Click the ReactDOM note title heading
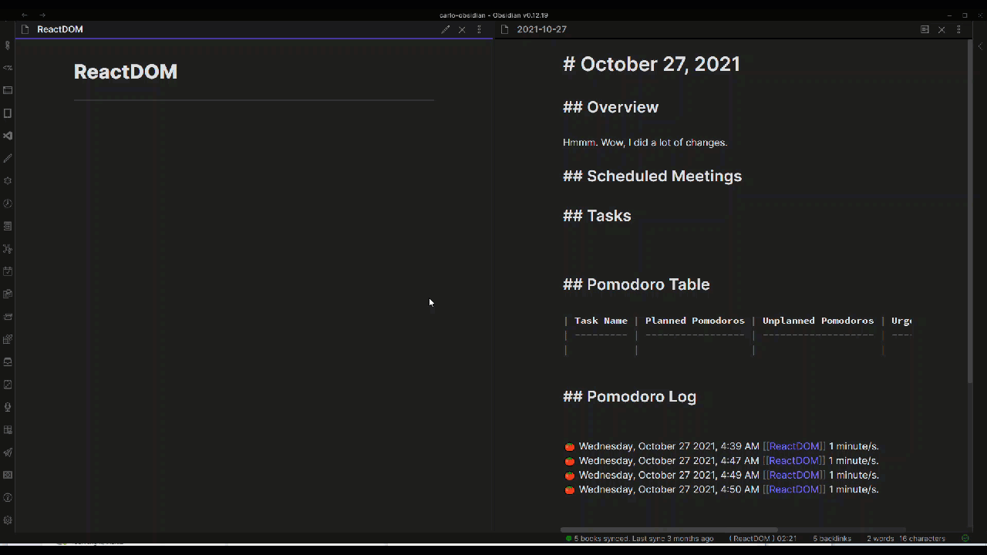987x555 pixels. click(126, 72)
